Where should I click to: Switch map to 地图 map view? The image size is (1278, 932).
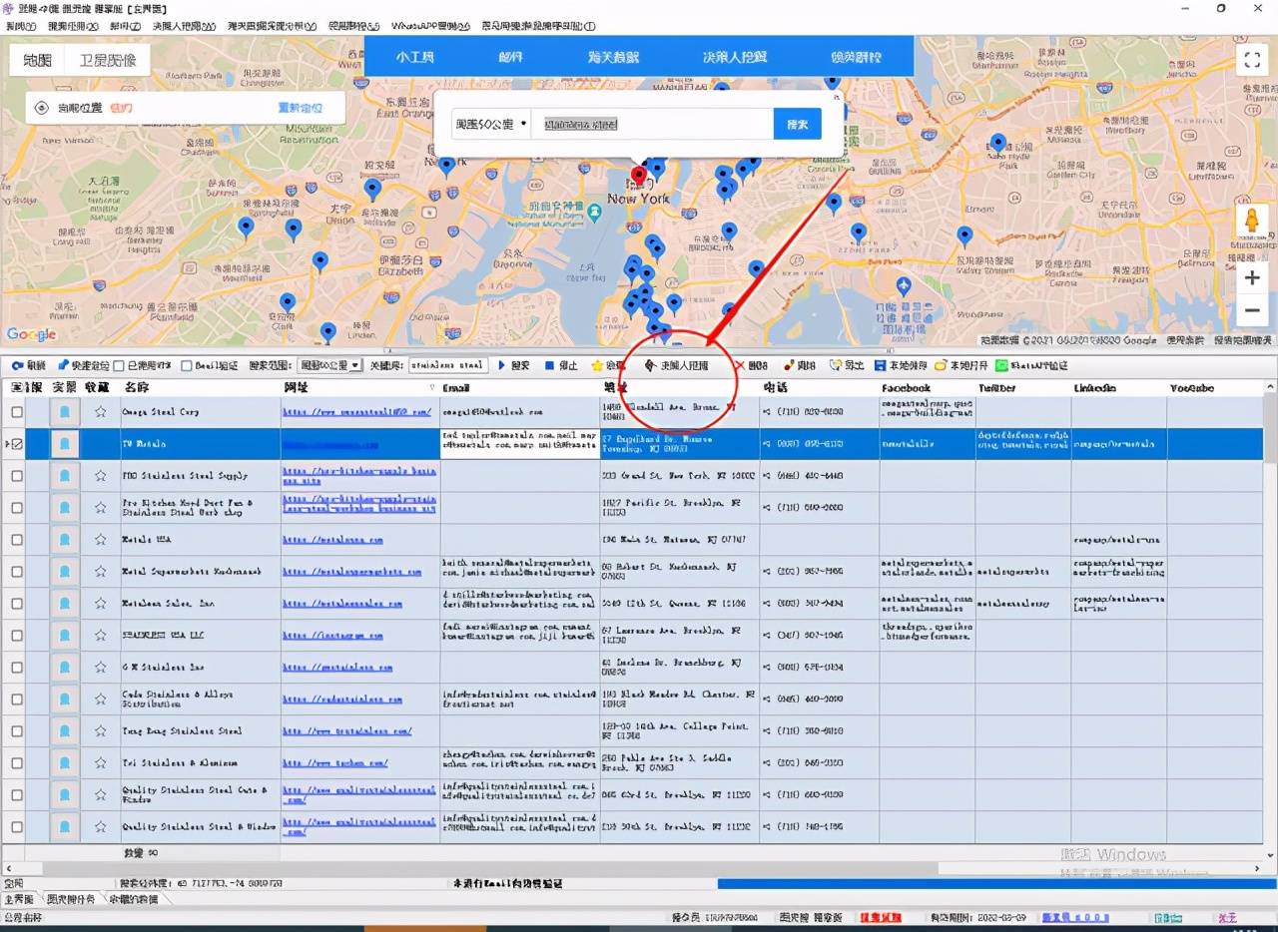[37, 60]
